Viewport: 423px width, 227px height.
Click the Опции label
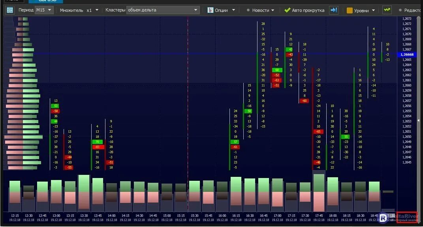tap(221, 10)
